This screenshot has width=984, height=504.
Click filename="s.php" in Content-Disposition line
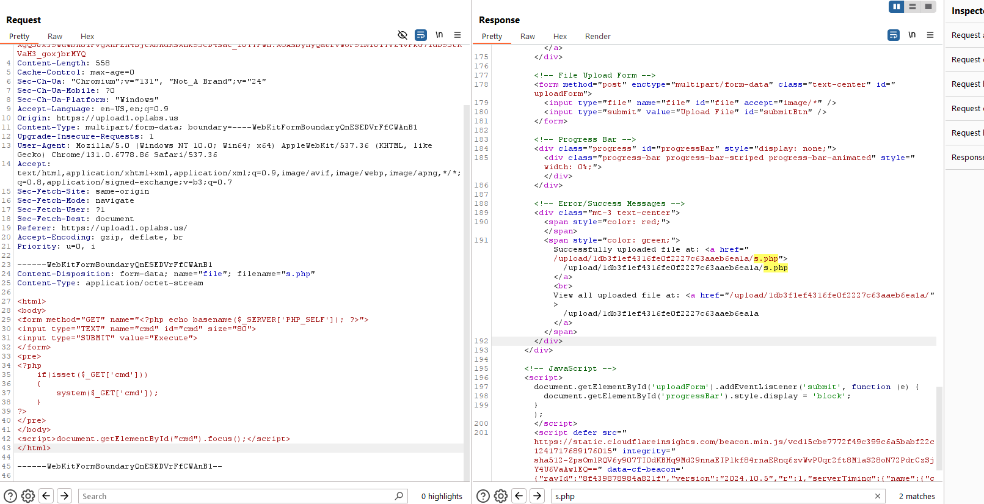(x=276, y=274)
